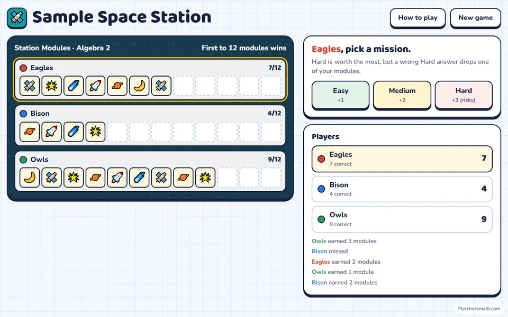Click the eighth-slot planet module in Owls row
Screen dimensions: 508x317
click(184, 178)
